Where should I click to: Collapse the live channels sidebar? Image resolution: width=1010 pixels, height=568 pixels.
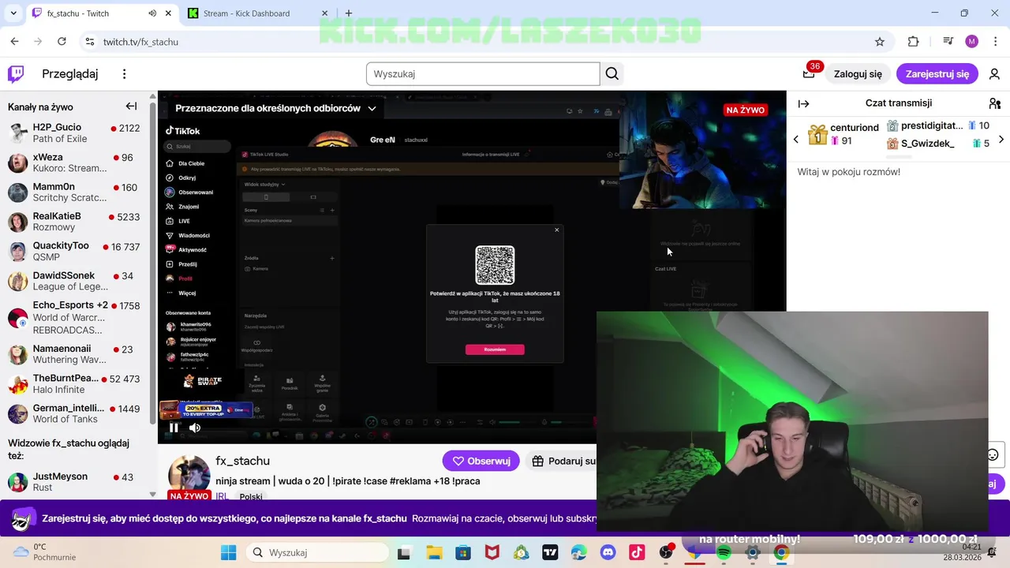(x=131, y=106)
